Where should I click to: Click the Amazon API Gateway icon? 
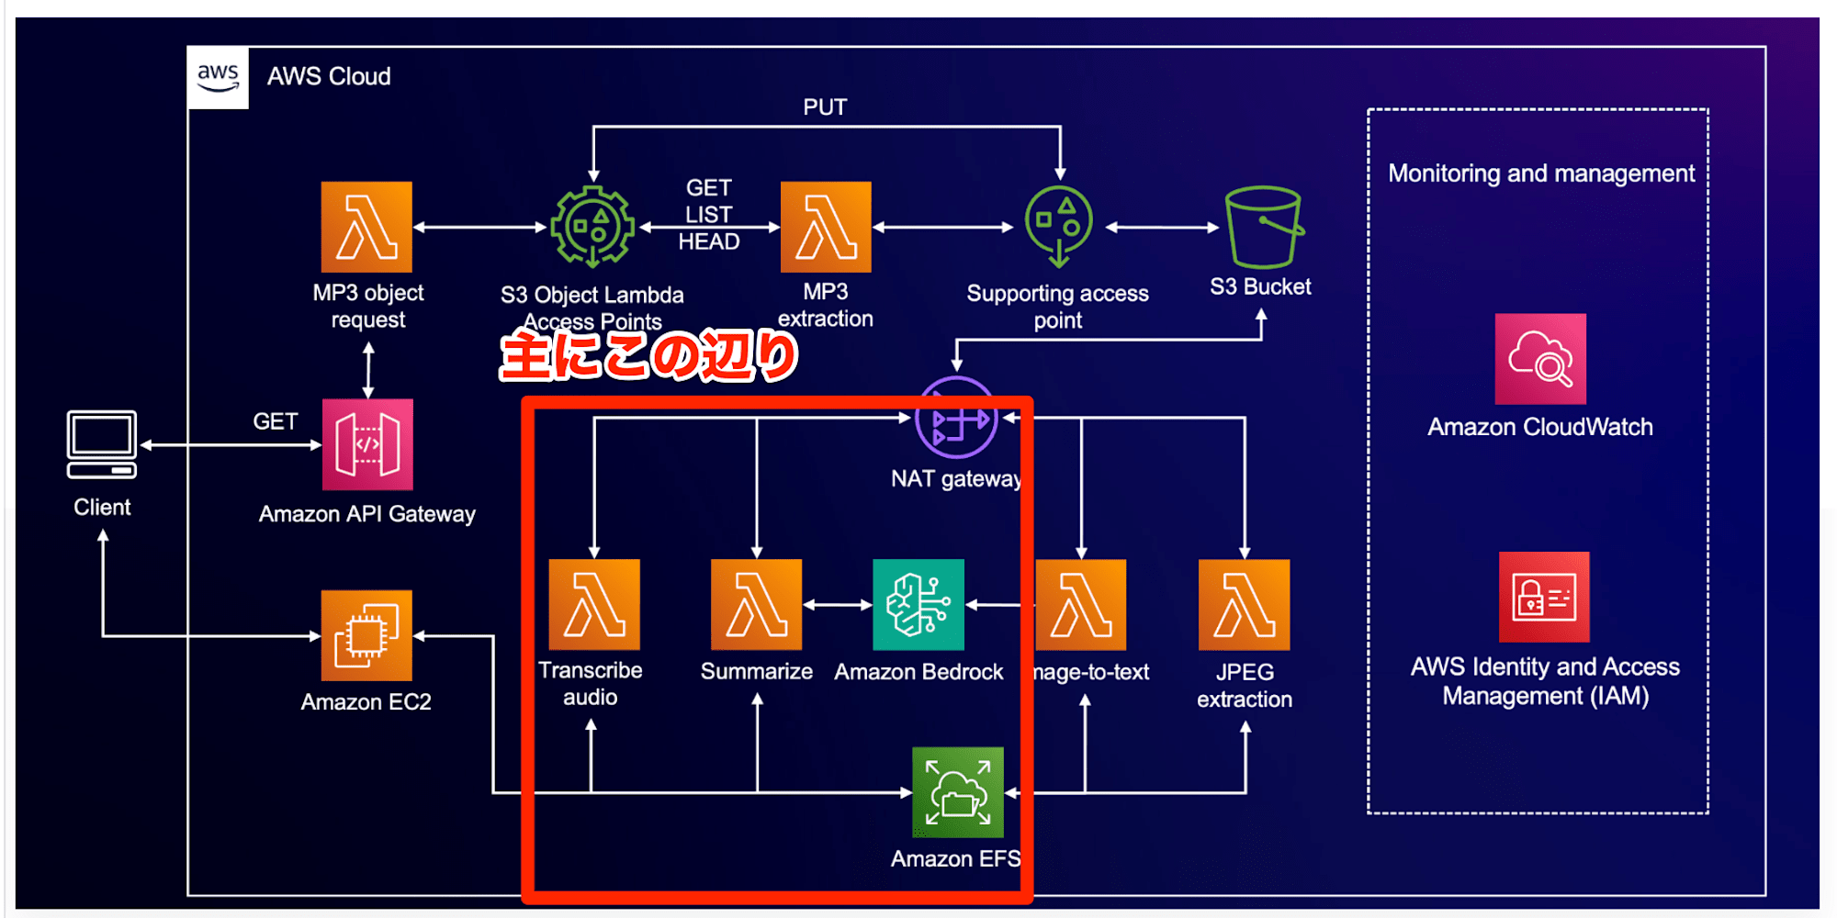(367, 444)
